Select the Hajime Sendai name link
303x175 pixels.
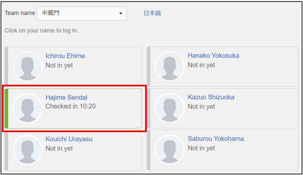66,97
